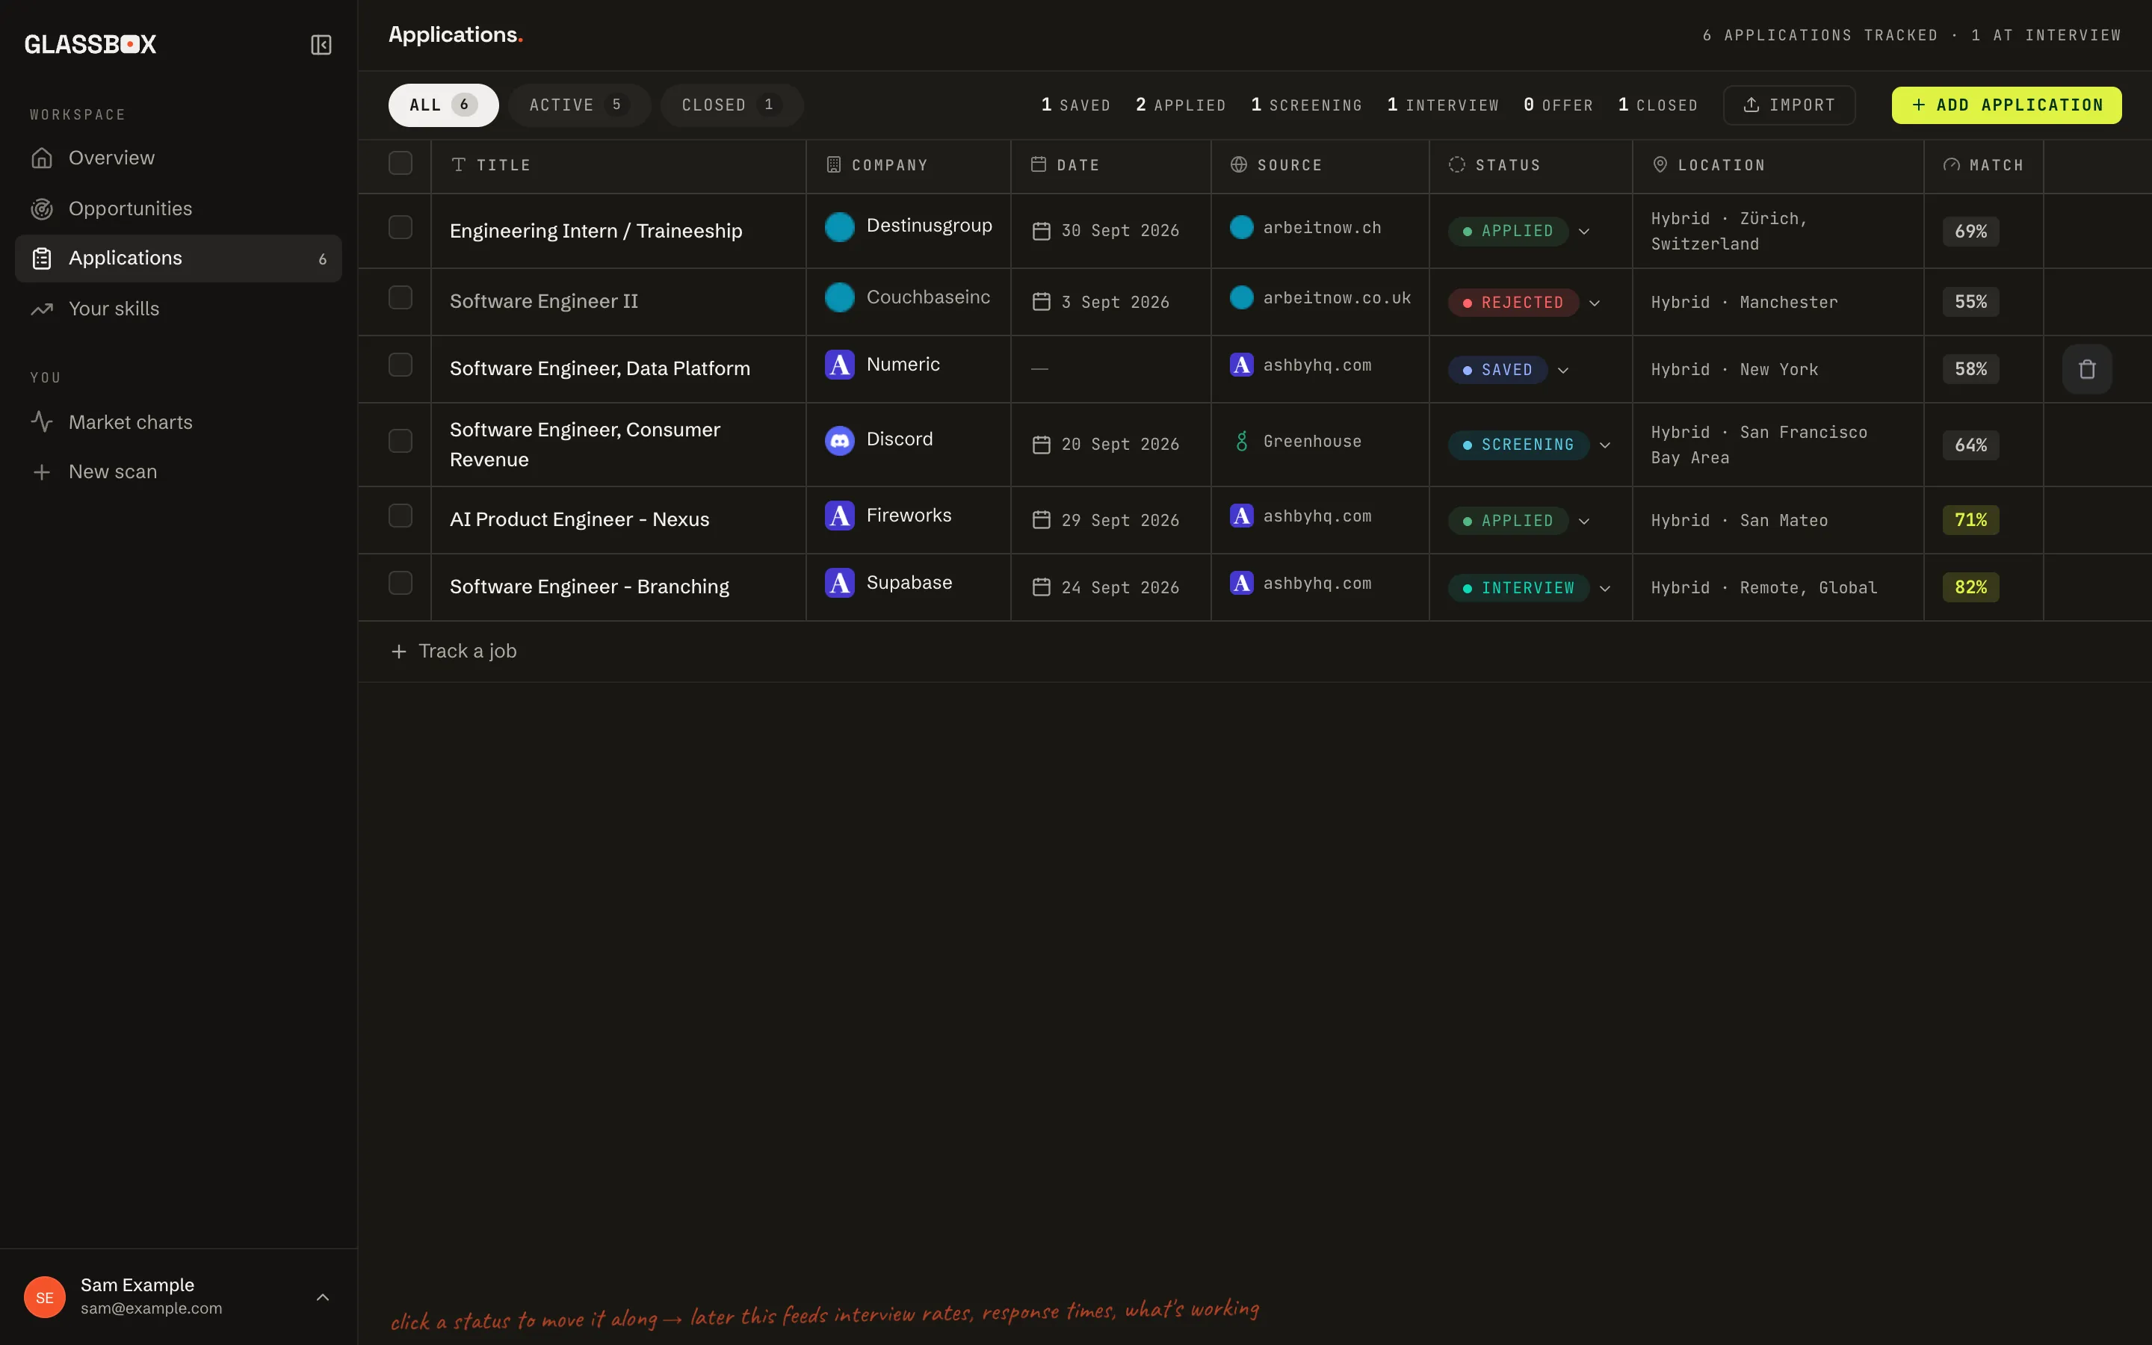
Task: Click the Supabase company icon
Action: [x=839, y=583]
